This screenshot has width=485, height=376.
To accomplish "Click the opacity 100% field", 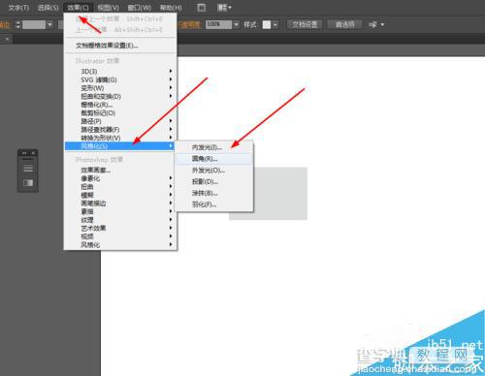I will tap(218, 24).
